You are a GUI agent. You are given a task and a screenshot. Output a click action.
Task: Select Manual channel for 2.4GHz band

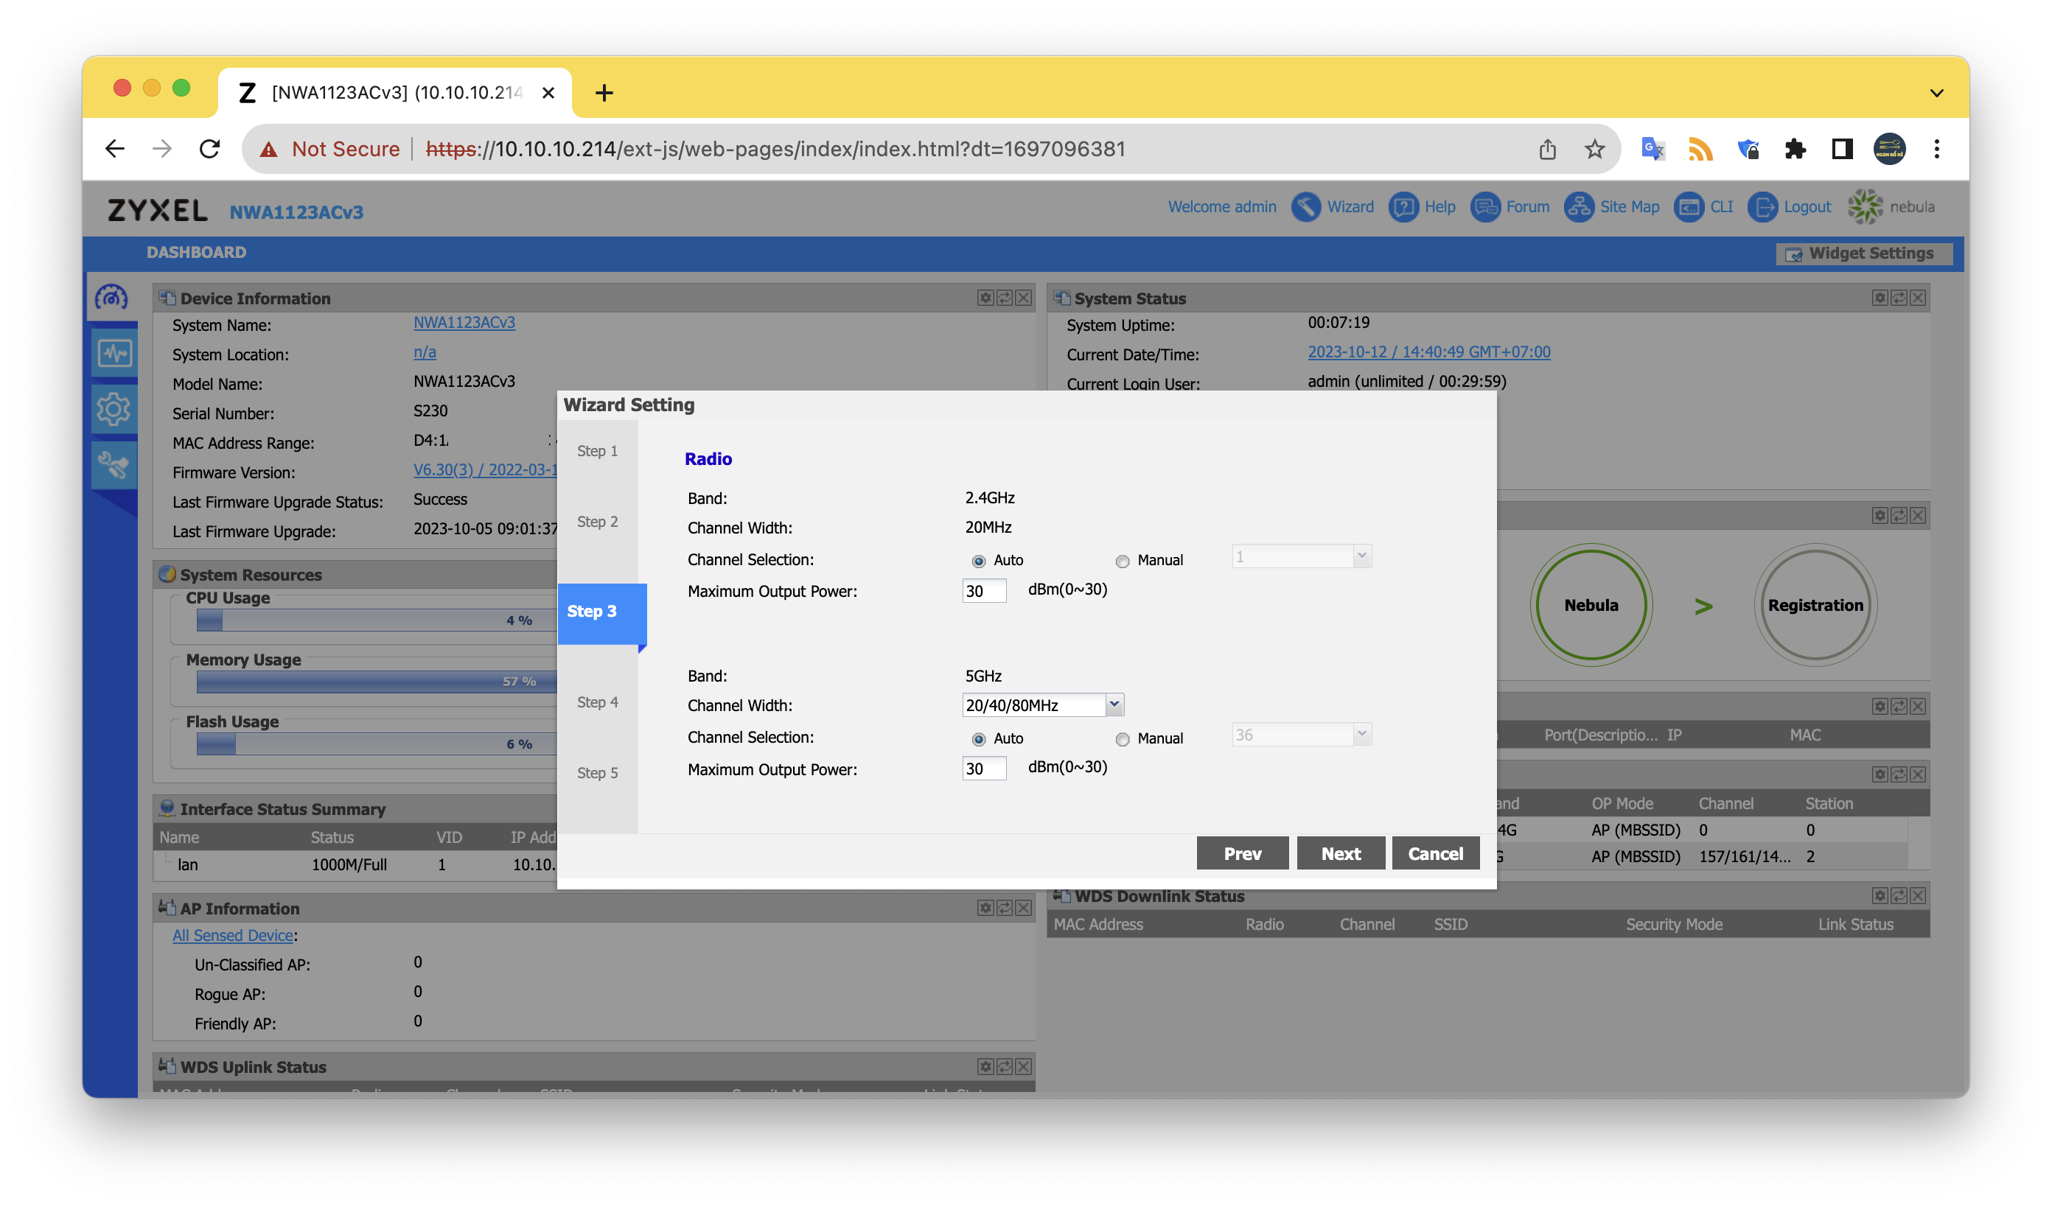[1122, 561]
